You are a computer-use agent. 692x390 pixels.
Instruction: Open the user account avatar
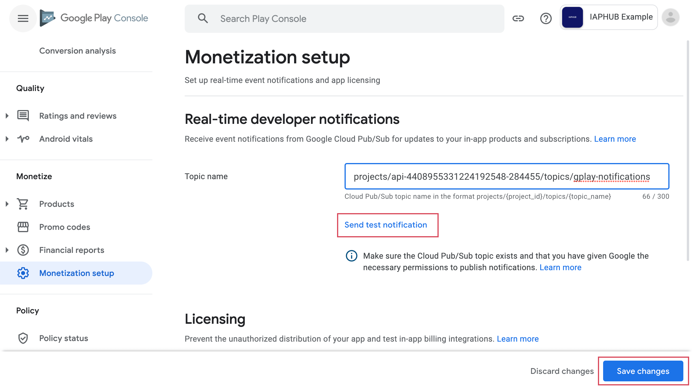click(670, 17)
